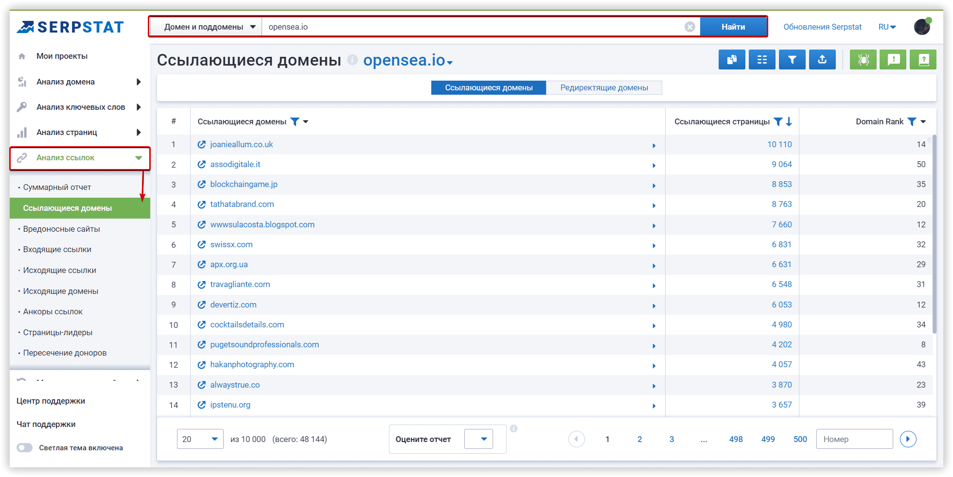
Task: Open the RU language dropdown
Action: [887, 27]
